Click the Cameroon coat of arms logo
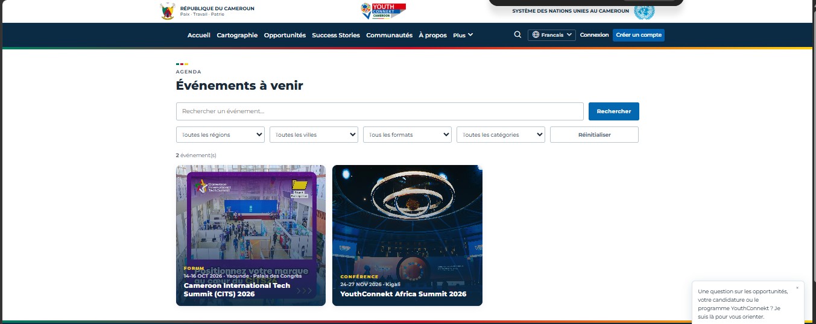 tap(167, 11)
